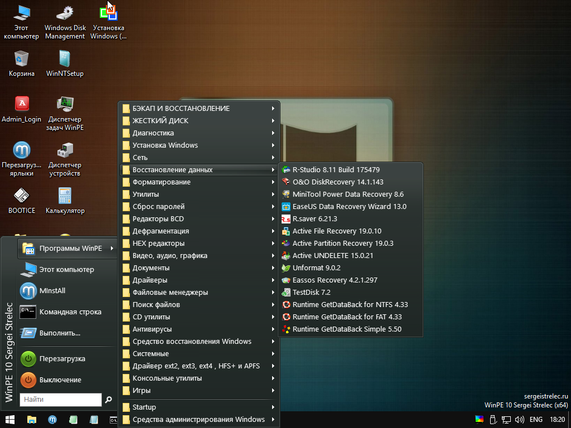Expand Сброс паролей submenu
The height and width of the screenshot is (428, 571).
point(199,206)
